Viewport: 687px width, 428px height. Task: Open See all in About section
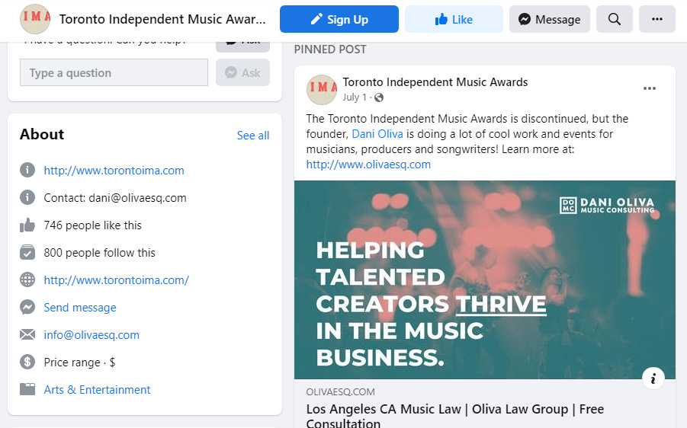(x=253, y=136)
